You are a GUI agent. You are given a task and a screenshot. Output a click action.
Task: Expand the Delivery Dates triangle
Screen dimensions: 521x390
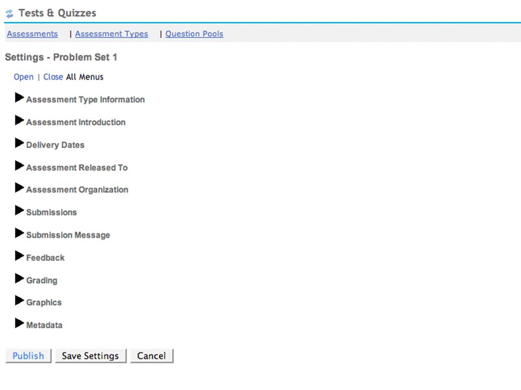(x=20, y=143)
